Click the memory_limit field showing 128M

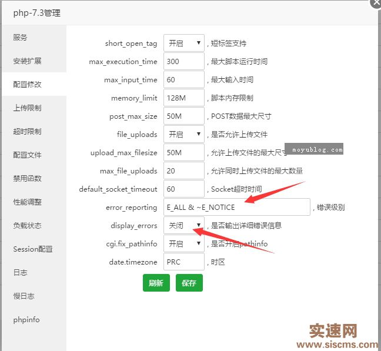pyautogui.click(x=184, y=98)
